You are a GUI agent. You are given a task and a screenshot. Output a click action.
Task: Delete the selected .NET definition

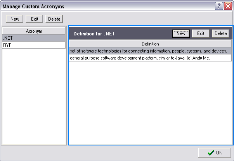click(x=220, y=33)
